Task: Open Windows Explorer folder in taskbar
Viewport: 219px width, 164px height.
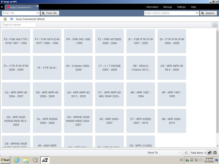Action: coord(26,160)
